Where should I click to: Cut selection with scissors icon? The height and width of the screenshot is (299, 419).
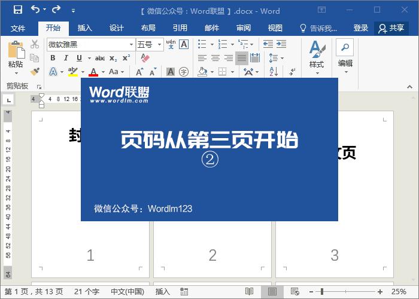click(x=35, y=44)
